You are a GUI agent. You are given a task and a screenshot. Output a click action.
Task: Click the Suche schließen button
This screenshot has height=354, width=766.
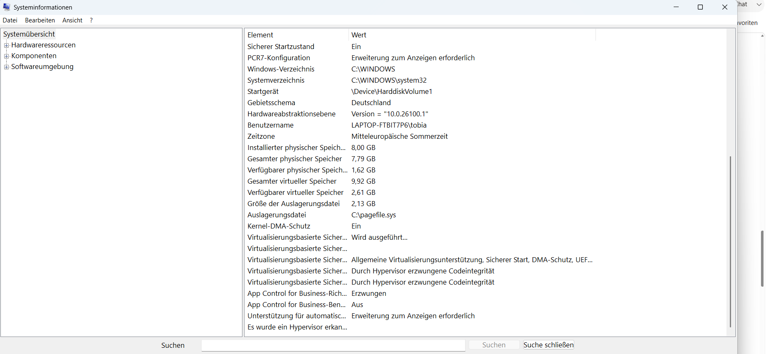pos(549,345)
